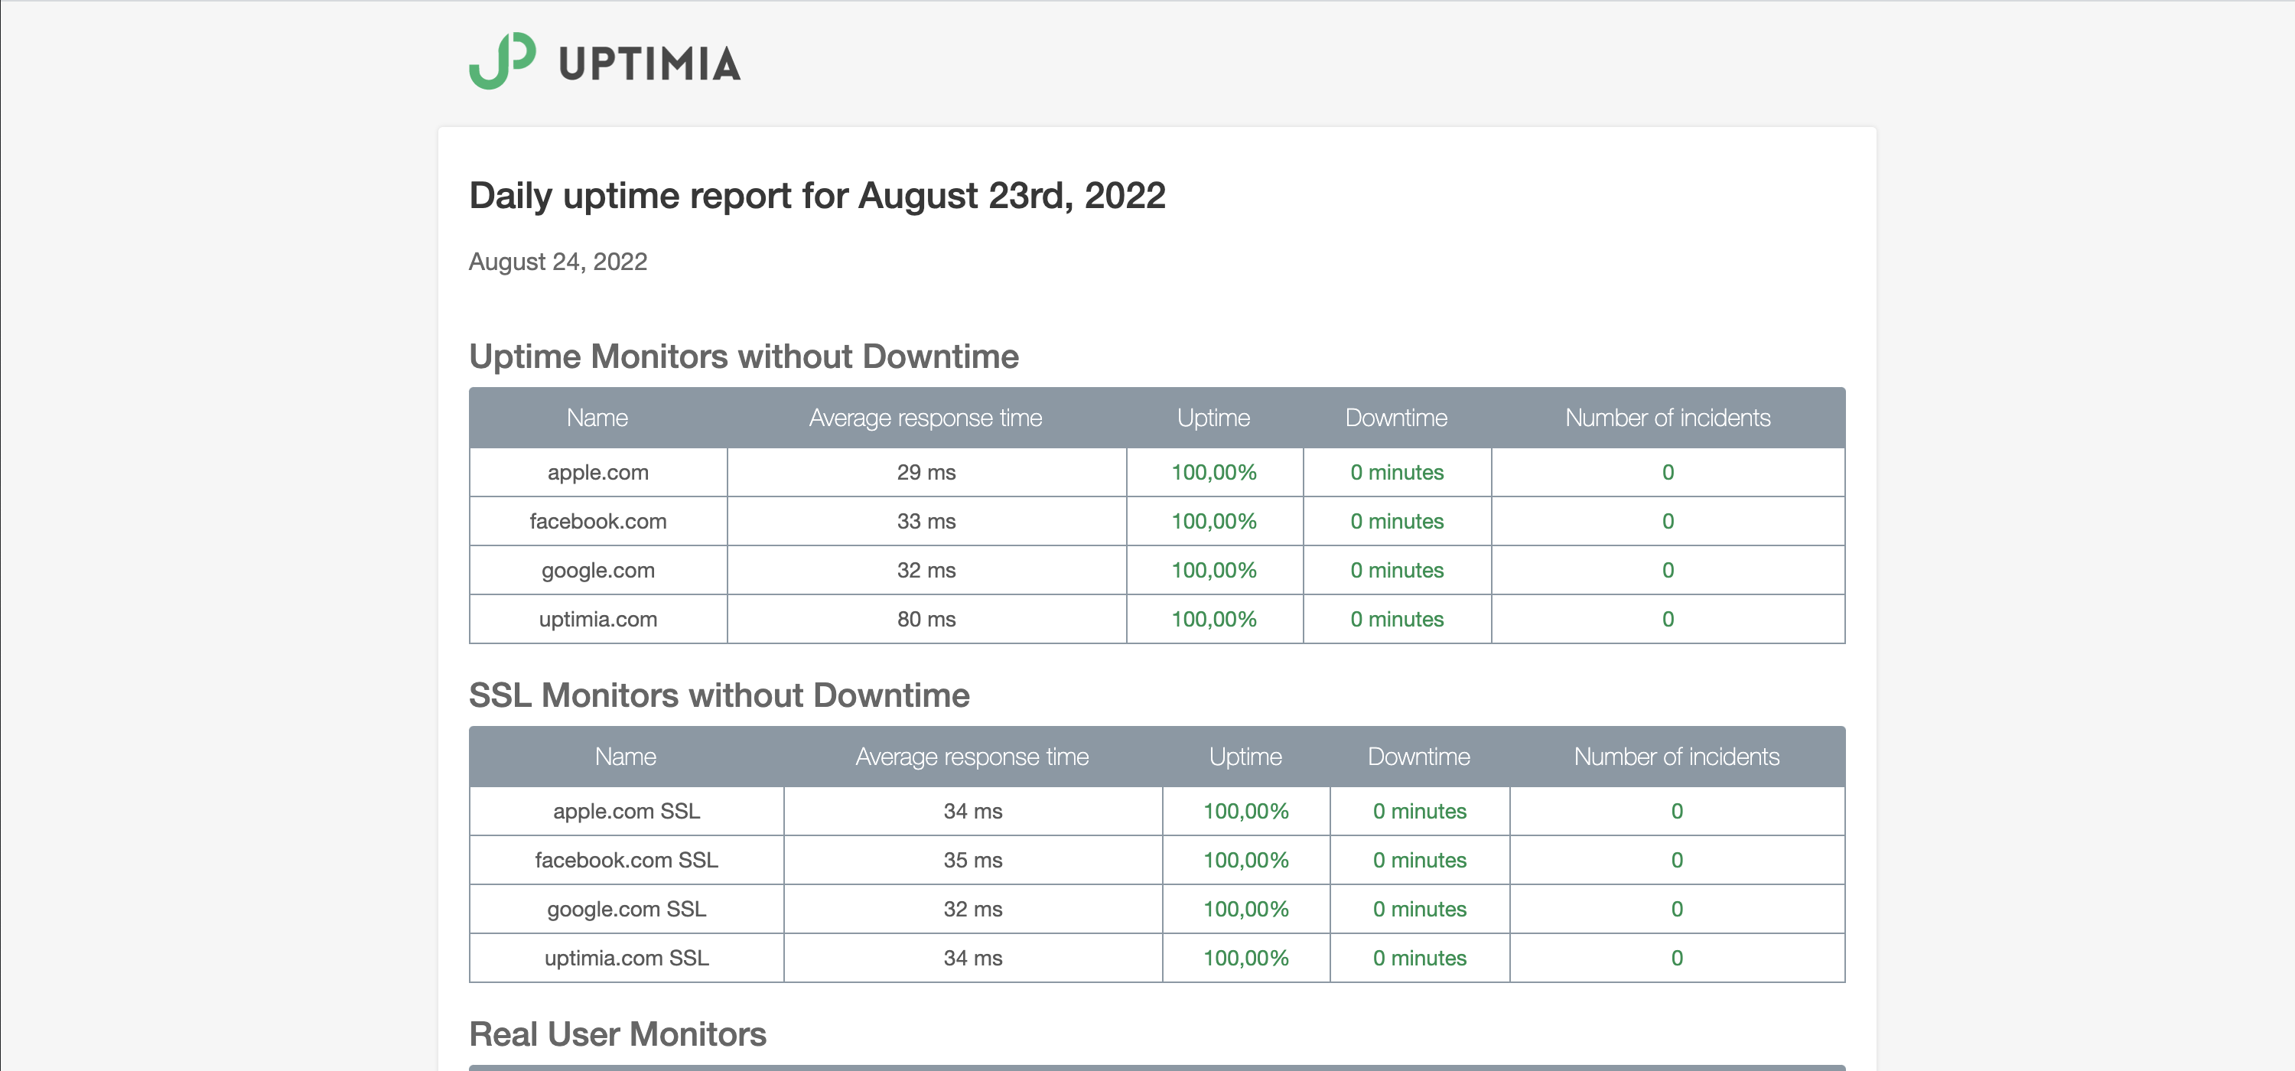Click '0 minutes' in apple.com SSL row
The height and width of the screenshot is (1071, 2295).
pos(1419,811)
